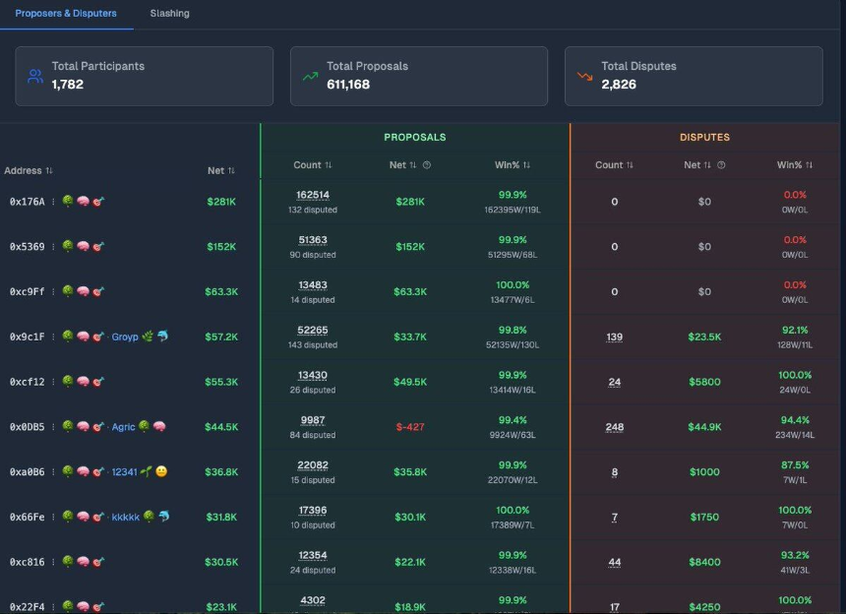Click the underlined 162514 proposal count link
This screenshot has height=614, width=846.
(x=313, y=195)
